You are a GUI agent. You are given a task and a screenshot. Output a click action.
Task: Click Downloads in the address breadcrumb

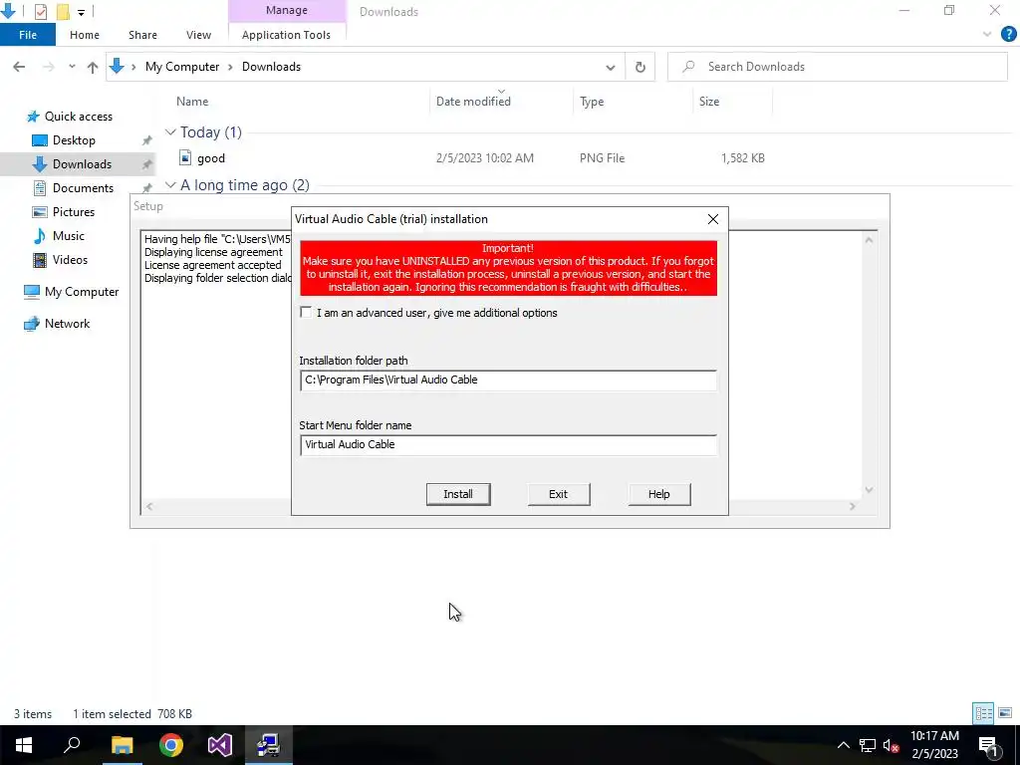coord(271,67)
